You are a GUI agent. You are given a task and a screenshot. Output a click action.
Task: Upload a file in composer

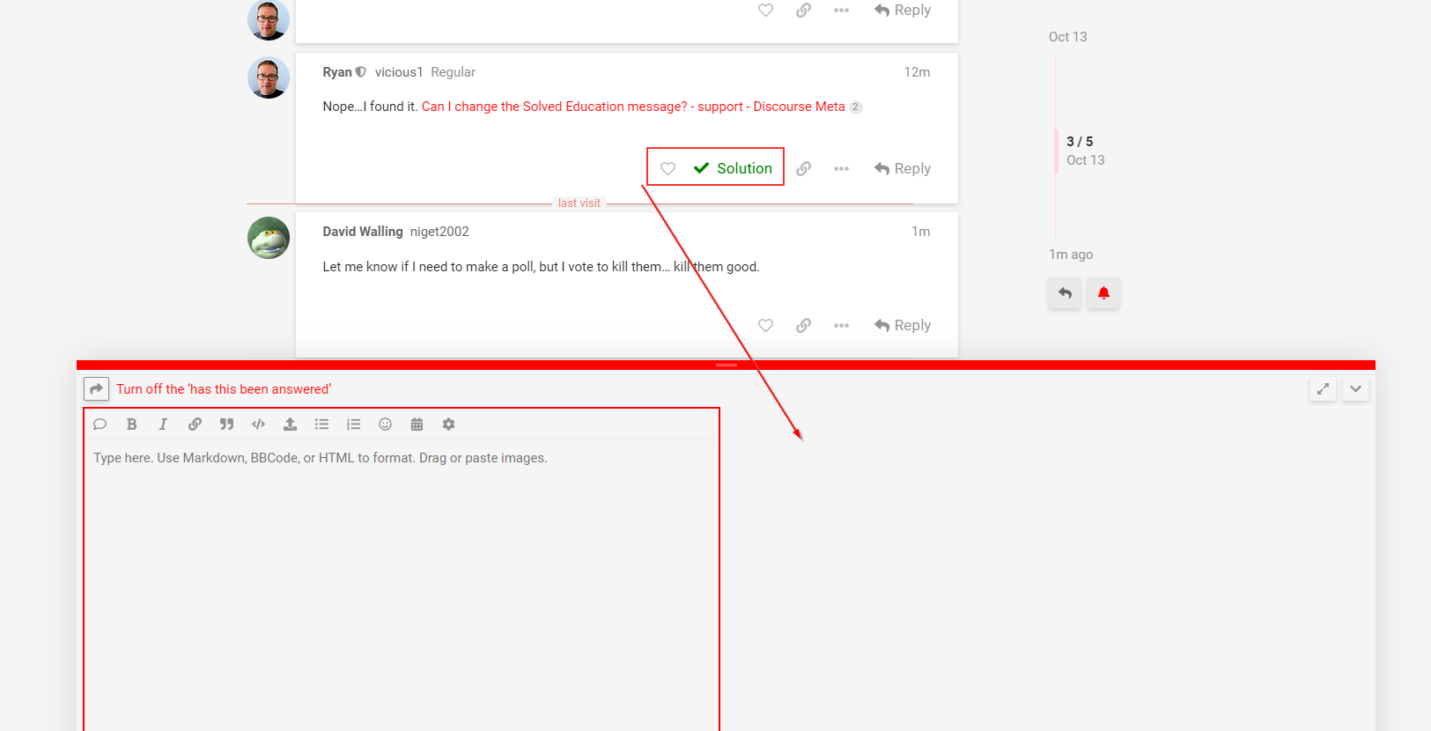pyautogui.click(x=290, y=425)
